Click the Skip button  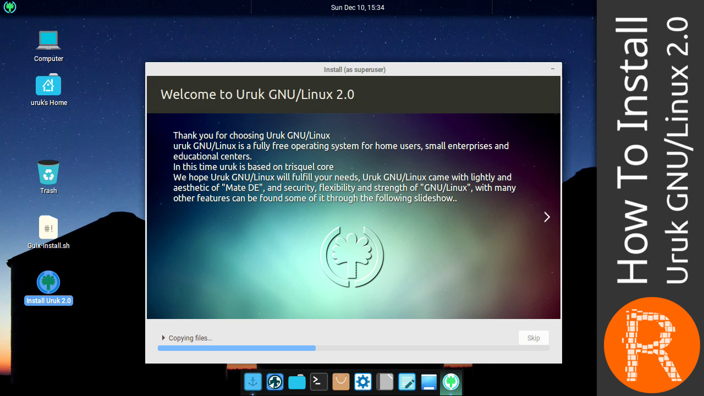533,338
